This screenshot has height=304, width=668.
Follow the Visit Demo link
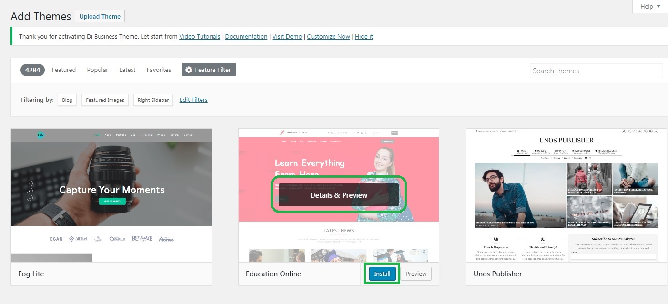tap(287, 36)
